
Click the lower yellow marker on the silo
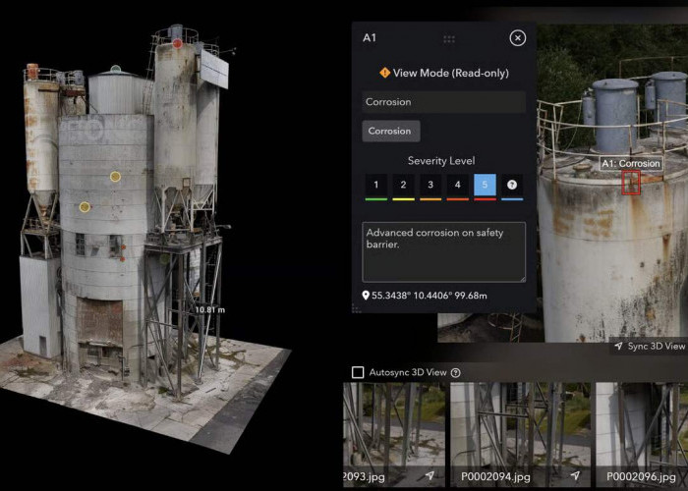click(85, 207)
